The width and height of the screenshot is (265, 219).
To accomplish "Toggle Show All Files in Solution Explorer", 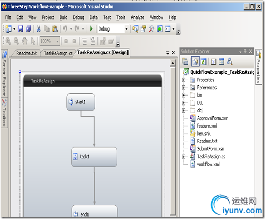I will tap(195, 62).
